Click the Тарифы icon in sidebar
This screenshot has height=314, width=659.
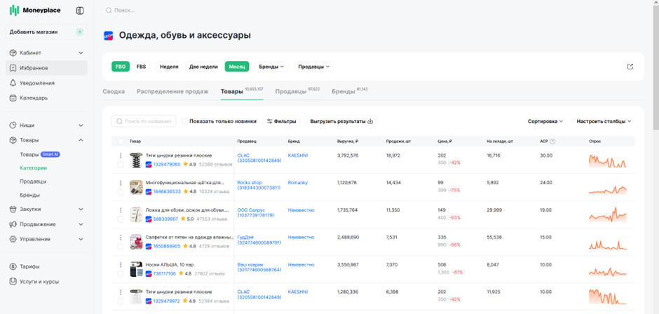13,266
